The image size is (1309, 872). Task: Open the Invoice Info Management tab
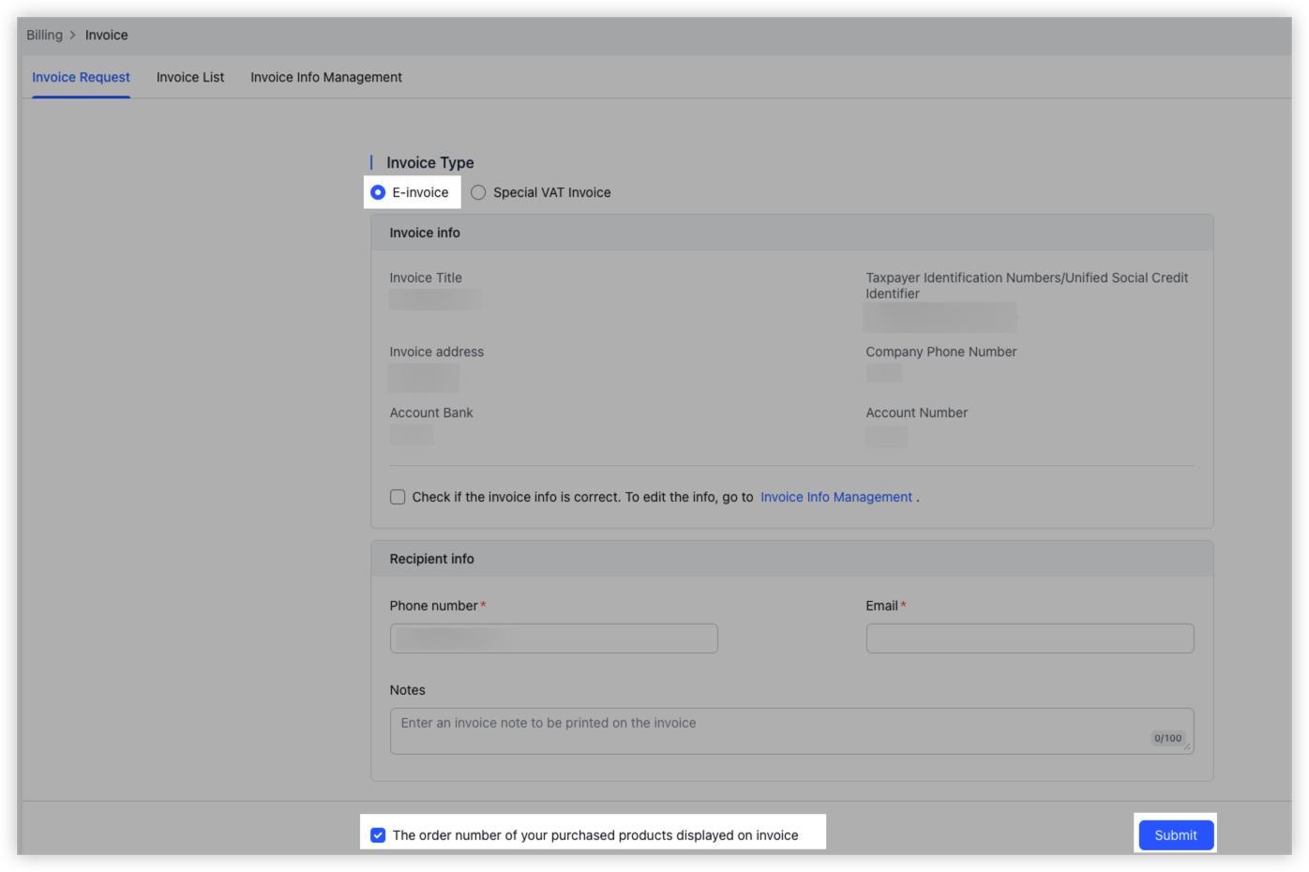(325, 77)
